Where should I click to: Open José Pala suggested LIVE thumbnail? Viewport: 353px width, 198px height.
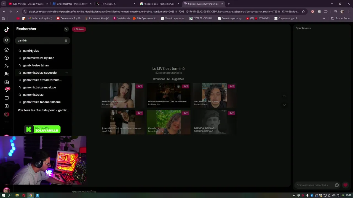click(x=122, y=122)
